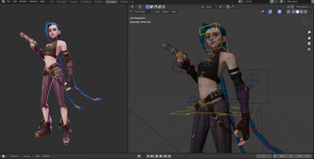Open the Render menu

[x=23, y=1]
